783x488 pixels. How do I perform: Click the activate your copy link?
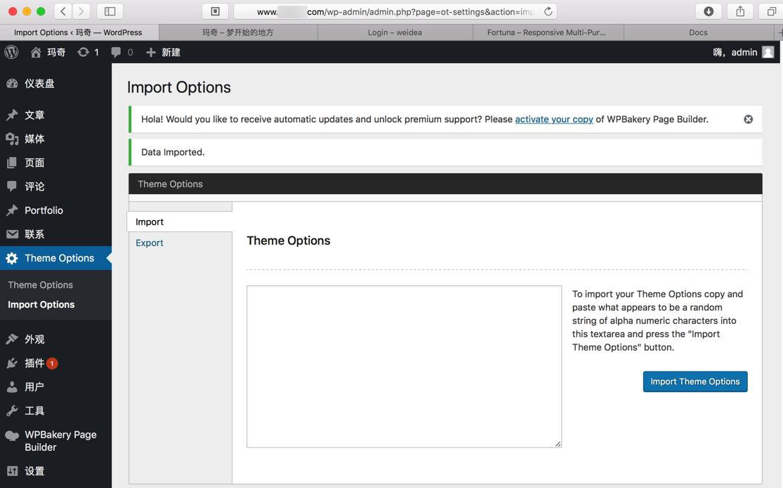(554, 120)
